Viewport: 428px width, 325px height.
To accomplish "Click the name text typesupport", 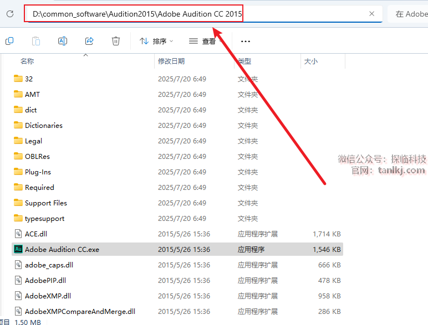I will click(x=45, y=219).
